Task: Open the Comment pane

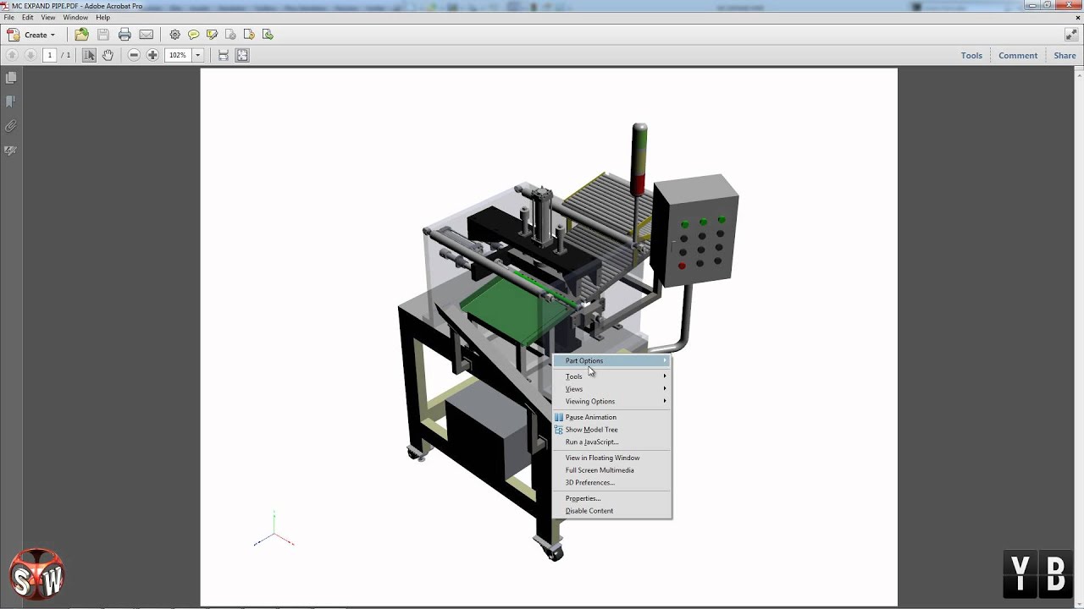Action: 1018,56
